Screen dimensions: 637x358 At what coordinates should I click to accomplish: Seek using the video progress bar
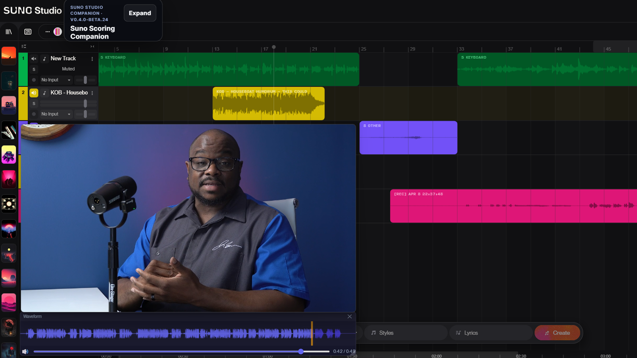182,352
